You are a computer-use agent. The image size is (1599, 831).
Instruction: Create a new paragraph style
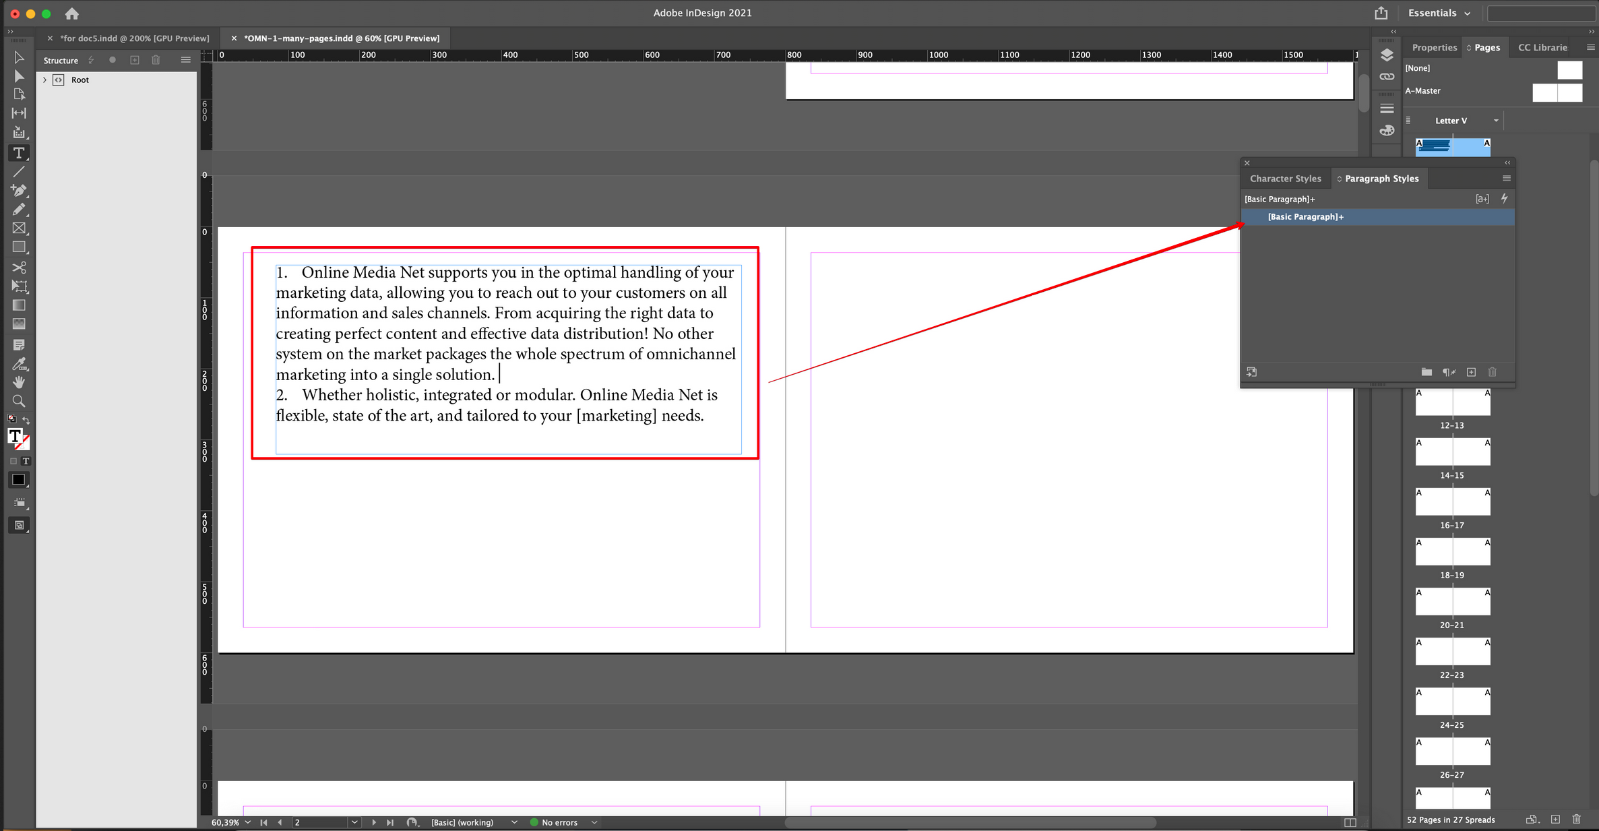click(1472, 372)
